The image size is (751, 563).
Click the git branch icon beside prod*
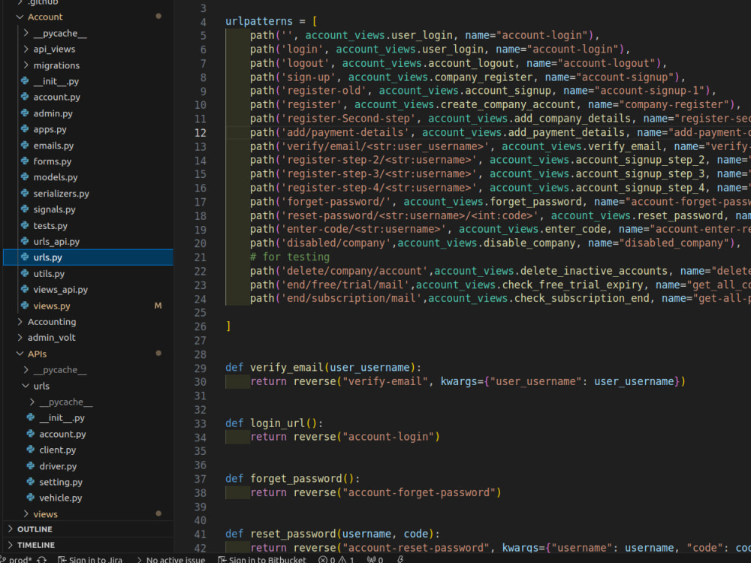point(3,559)
